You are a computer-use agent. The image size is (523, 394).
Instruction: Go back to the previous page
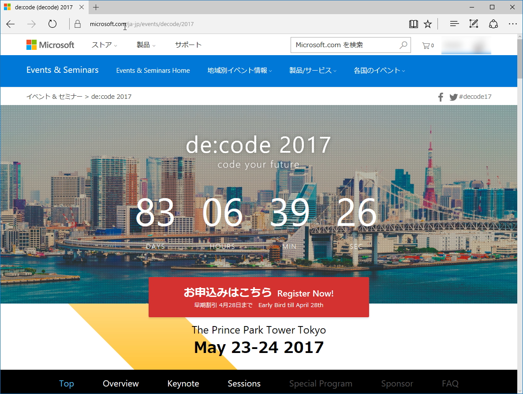[x=10, y=24]
